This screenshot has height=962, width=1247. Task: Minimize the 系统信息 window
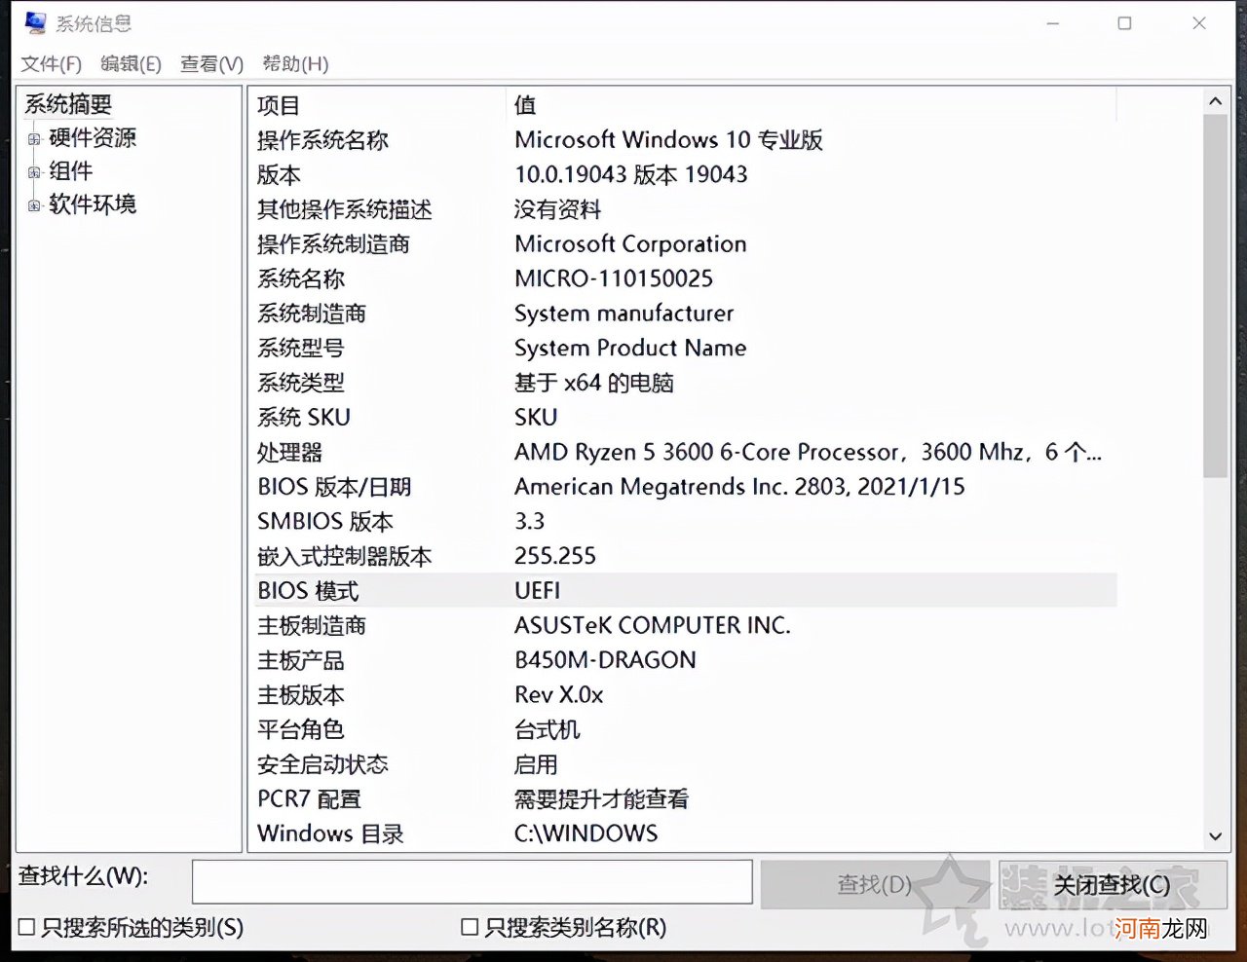pos(1053,23)
